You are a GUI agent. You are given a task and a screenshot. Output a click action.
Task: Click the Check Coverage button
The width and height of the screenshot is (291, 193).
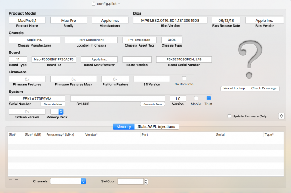[264, 88]
